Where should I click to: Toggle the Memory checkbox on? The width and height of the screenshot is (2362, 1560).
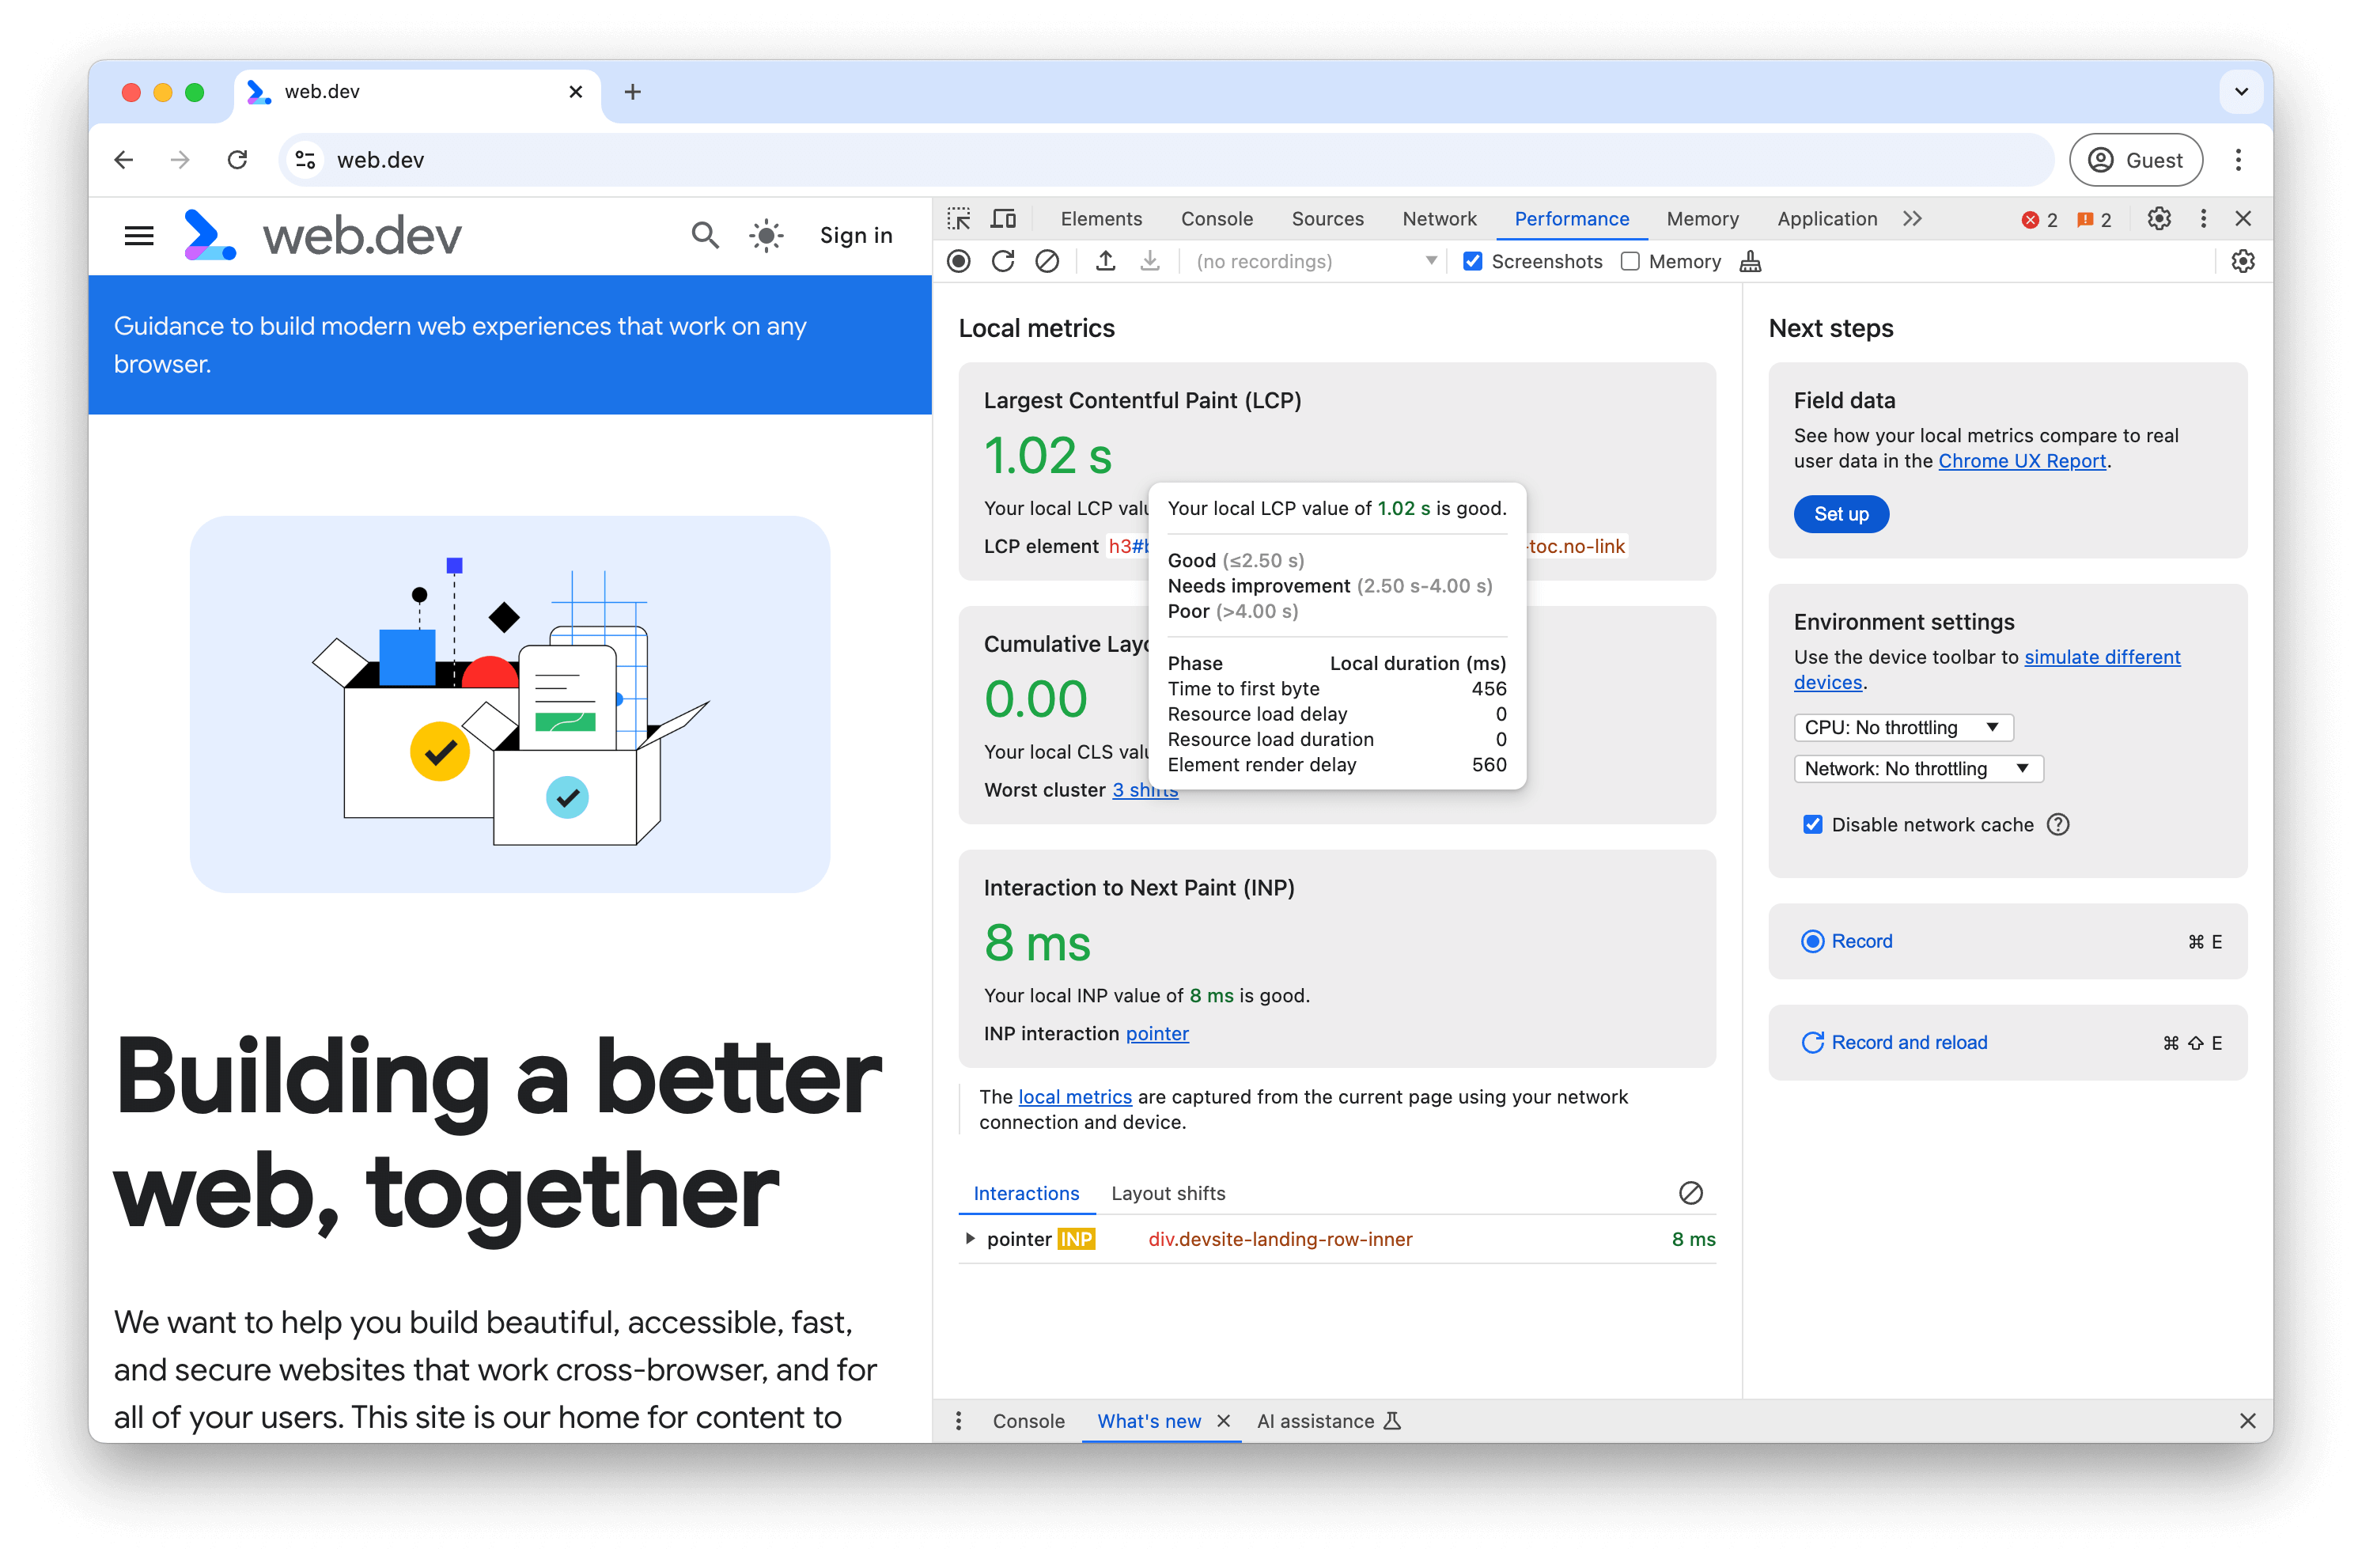(x=1626, y=261)
